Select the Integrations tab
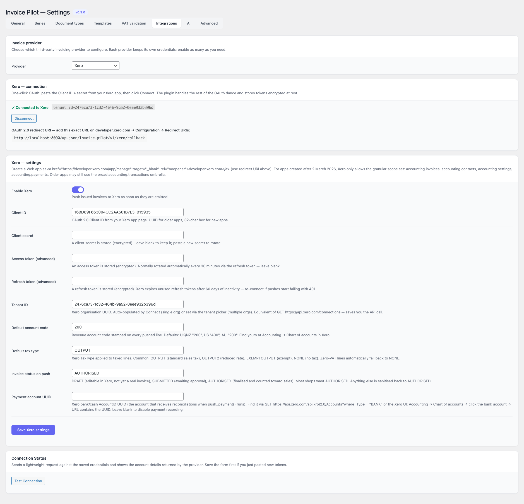The width and height of the screenshot is (524, 504). 167,23
